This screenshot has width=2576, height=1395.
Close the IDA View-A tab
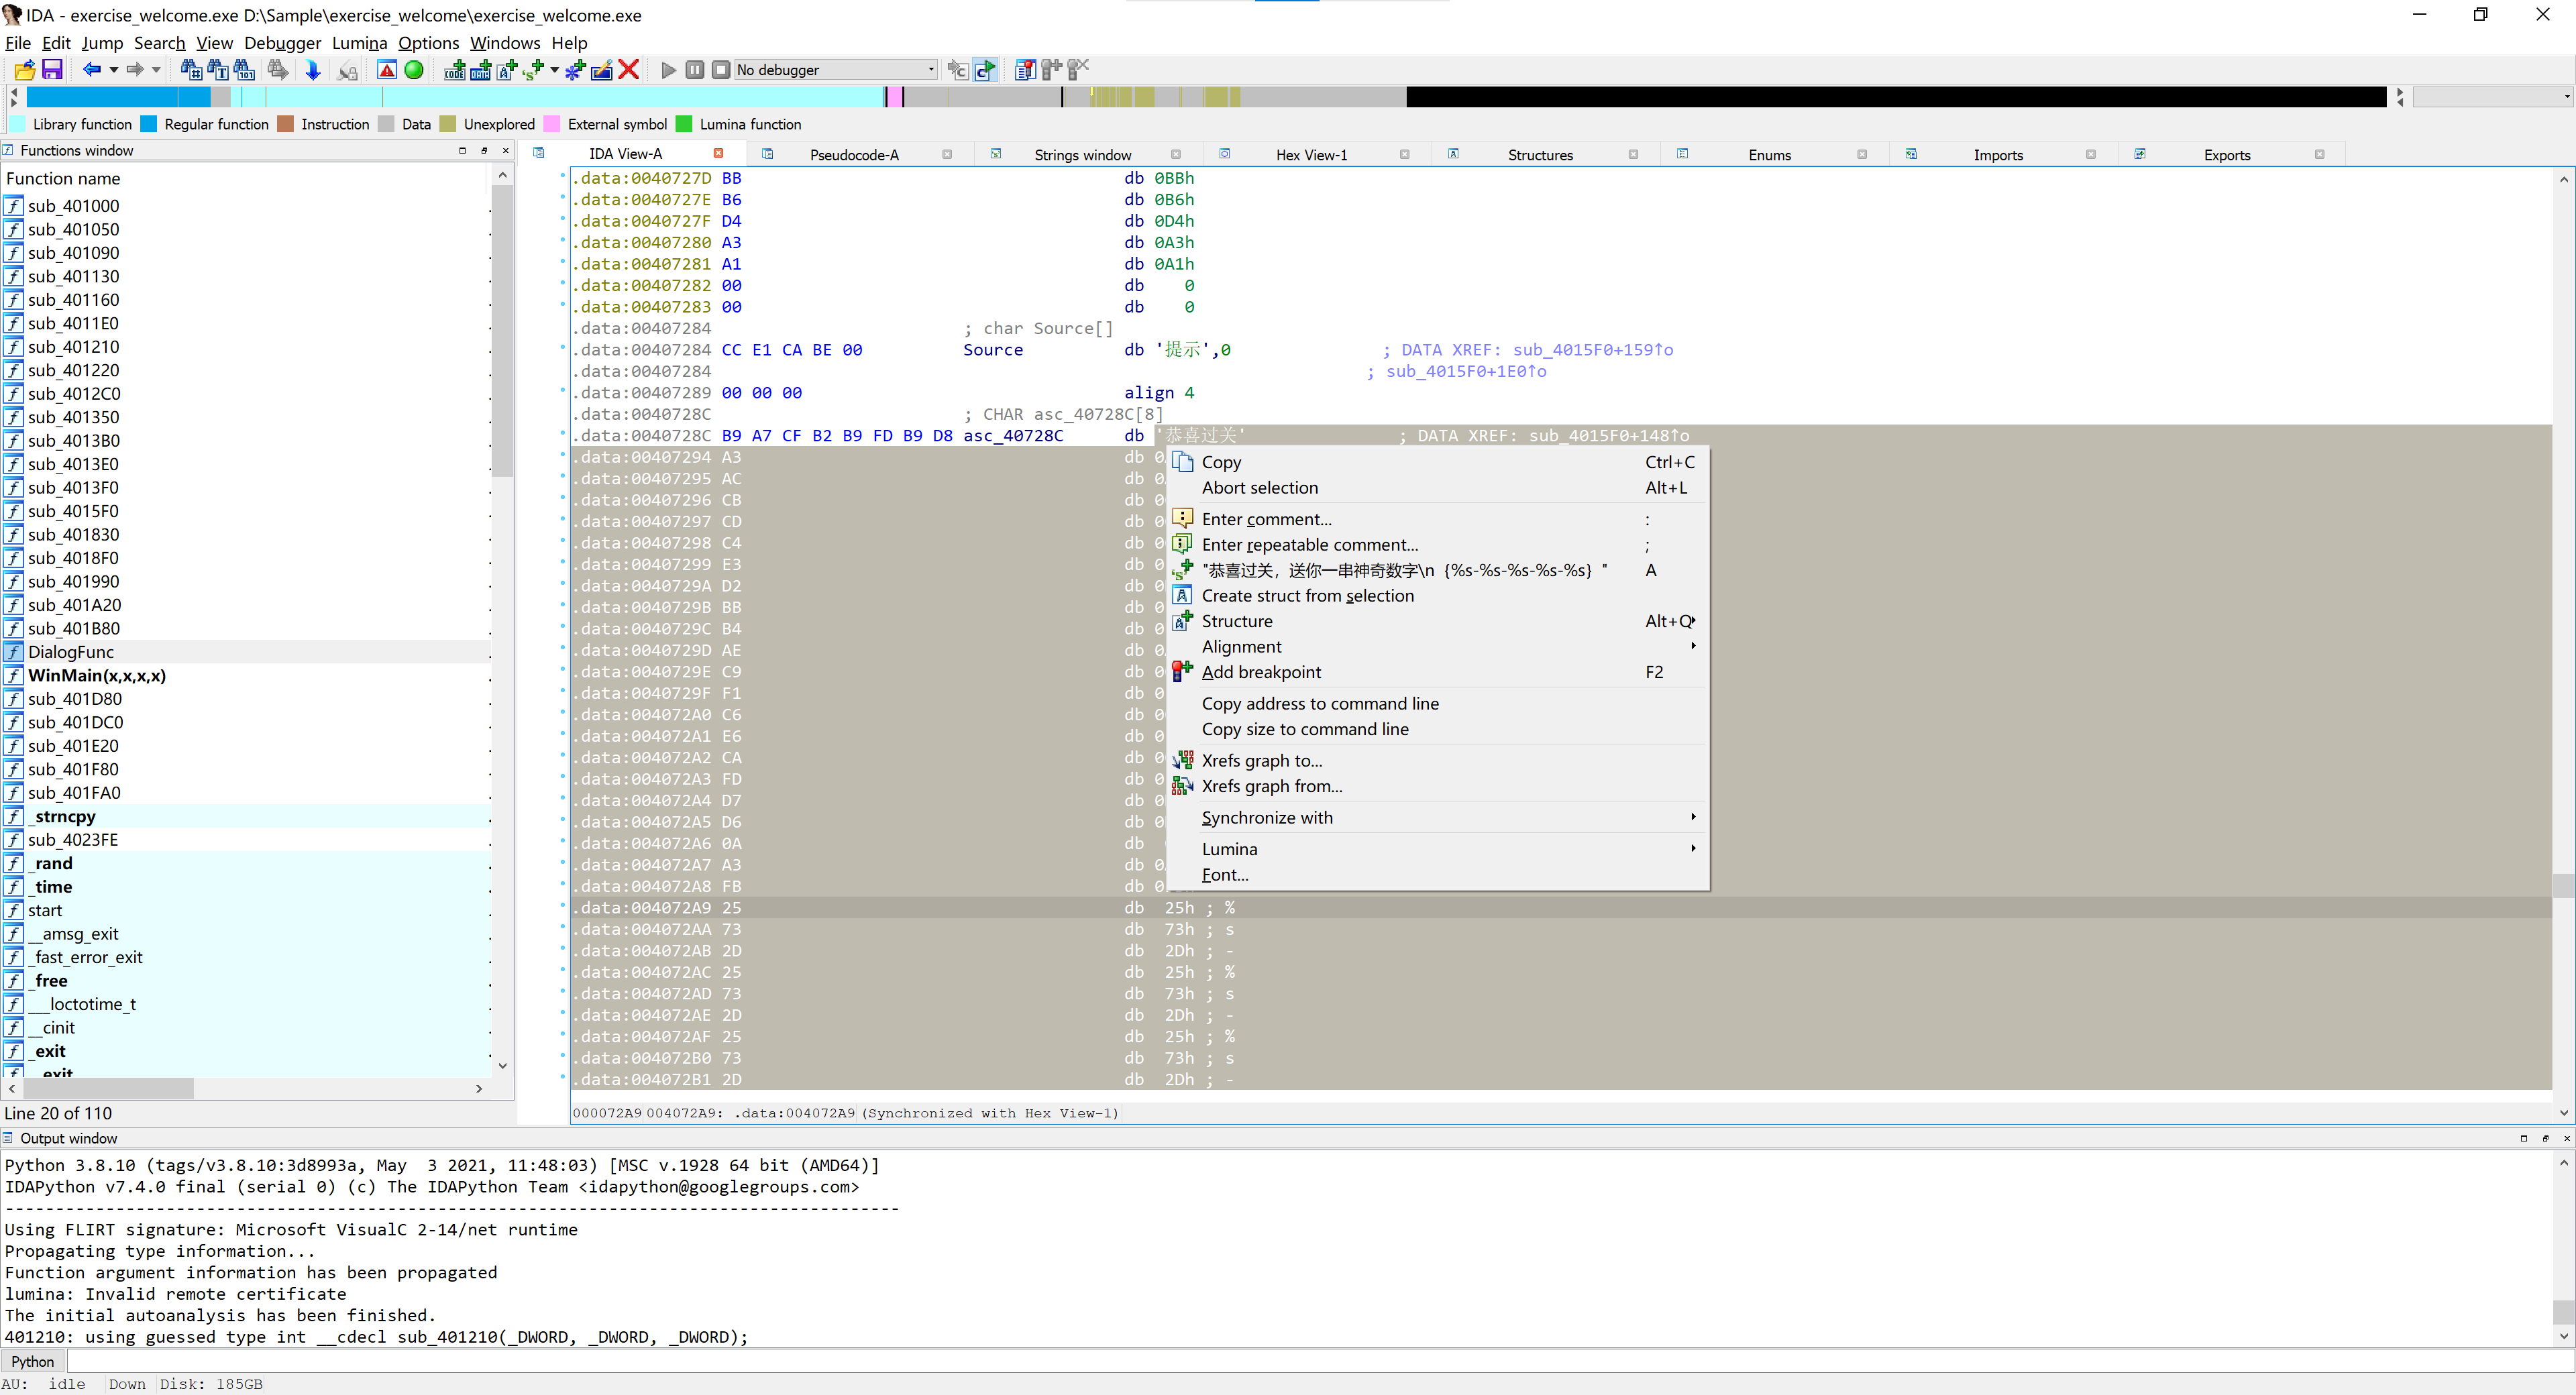(x=718, y=153)
